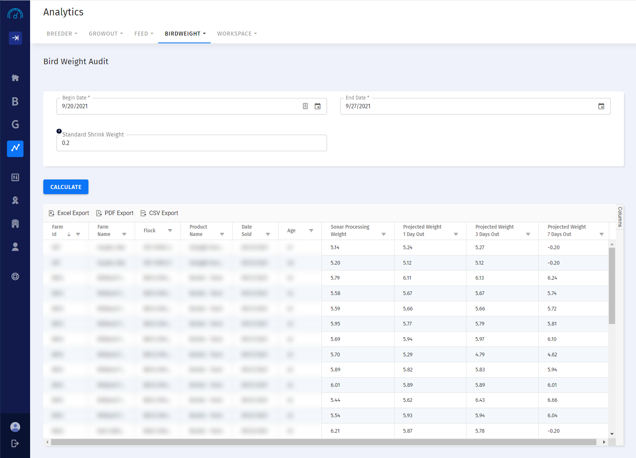The image size is (636, 458).
Task: Click the Standard Shrink Weight field
Action: tap(192, 143)
